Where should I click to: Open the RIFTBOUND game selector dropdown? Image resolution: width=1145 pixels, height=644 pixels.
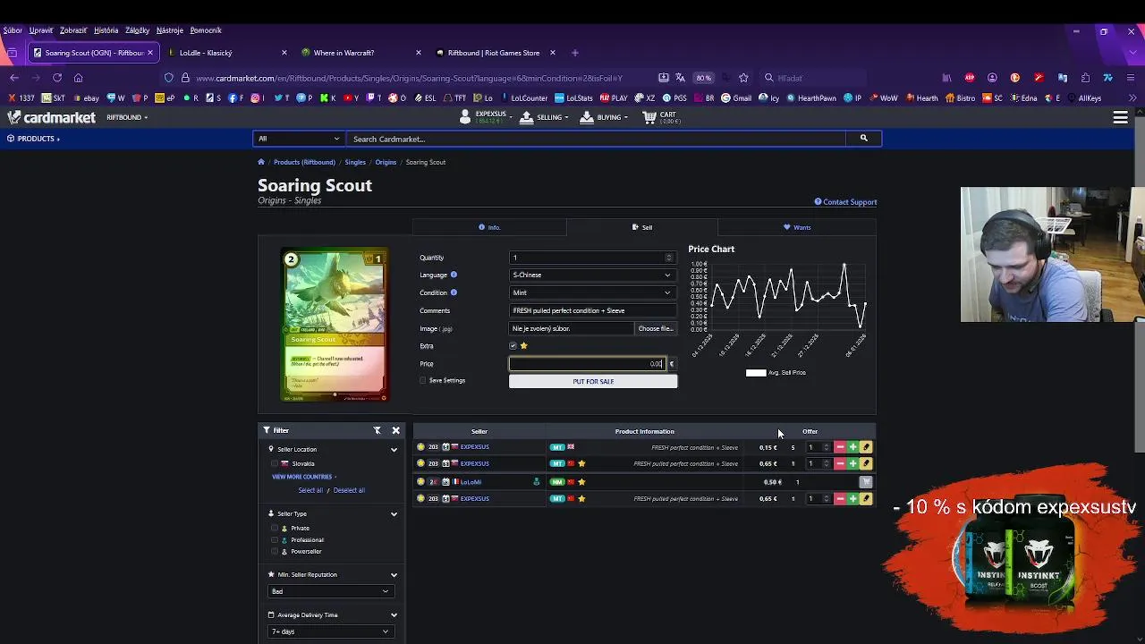(127, 117)
